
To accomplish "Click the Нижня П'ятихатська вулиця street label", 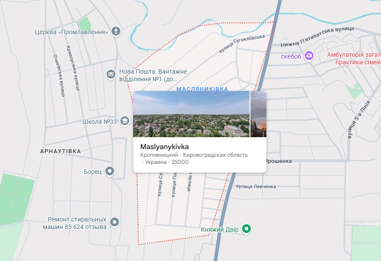I will pyautogui.click(x=317, y=37).
